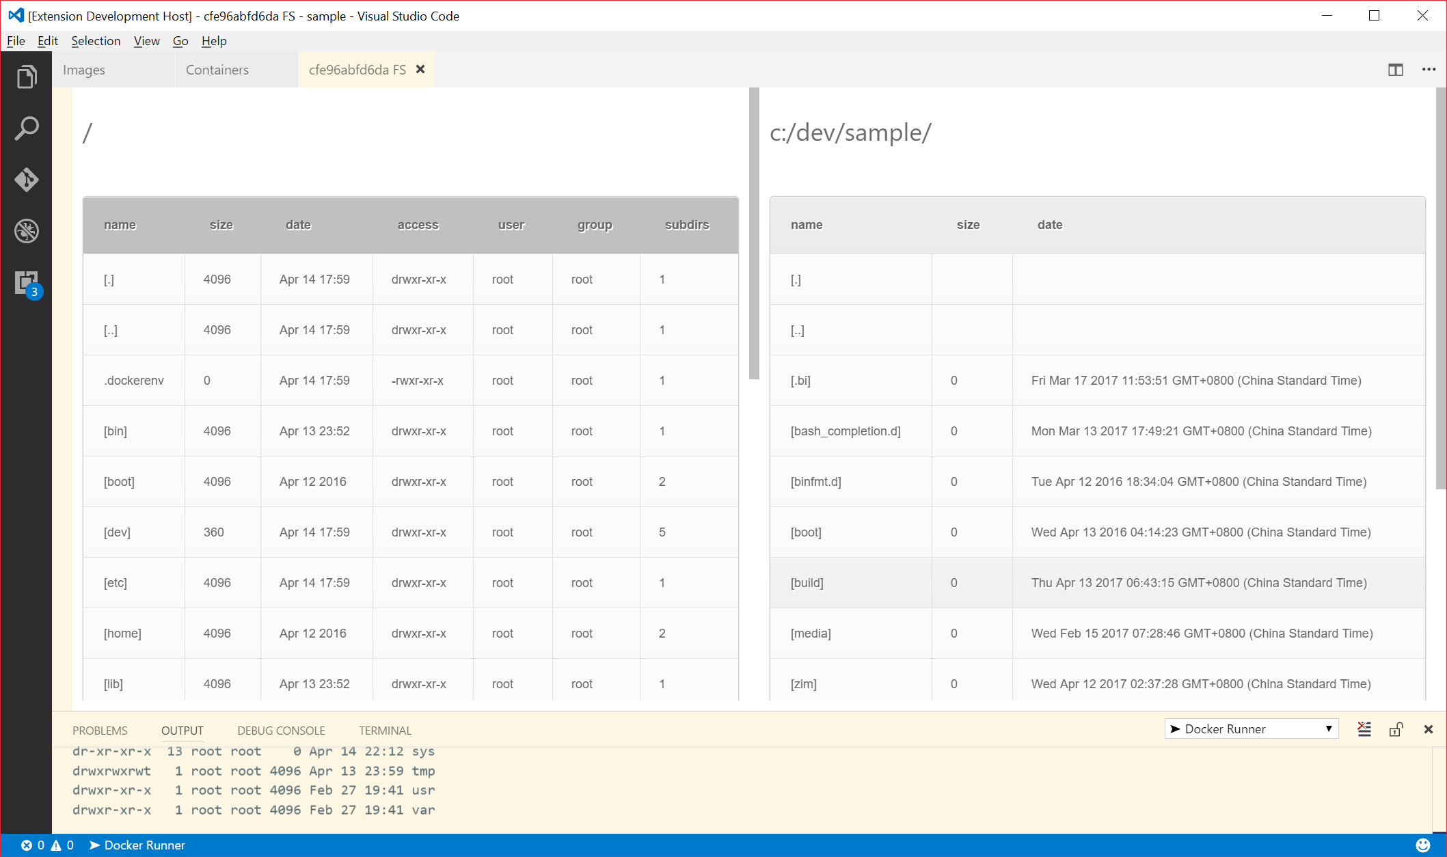Open the [media] local folder
Viewport: 1447px width, 857px height.
tap(811, 634)
